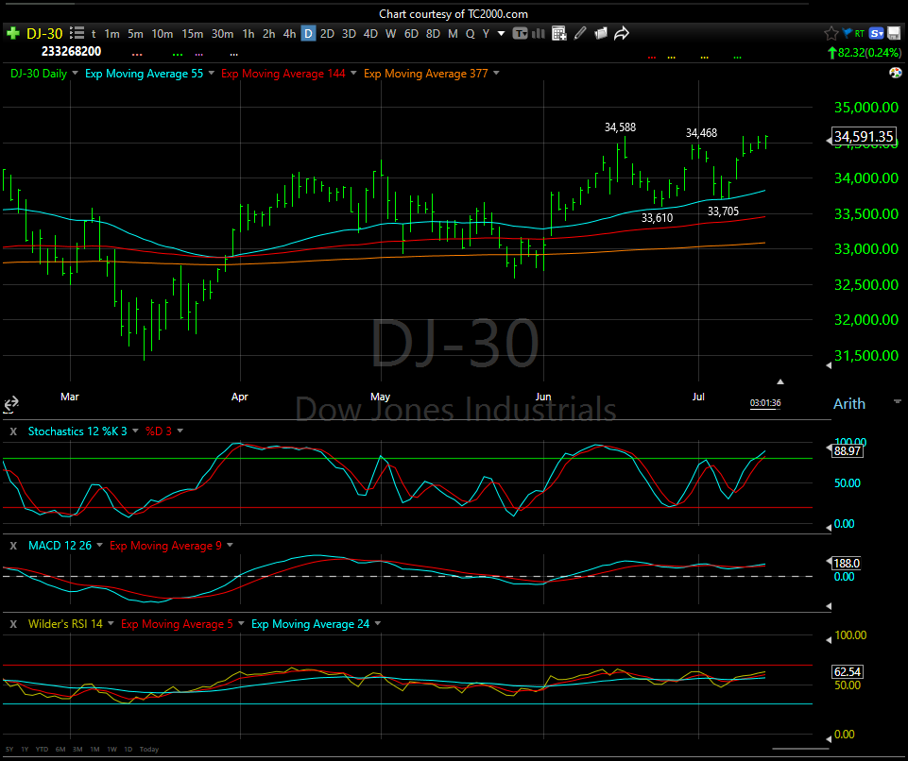This screenshot has height=761, width=908.
Task: Switch to 1h timeframe
Action: click(248, 34)
